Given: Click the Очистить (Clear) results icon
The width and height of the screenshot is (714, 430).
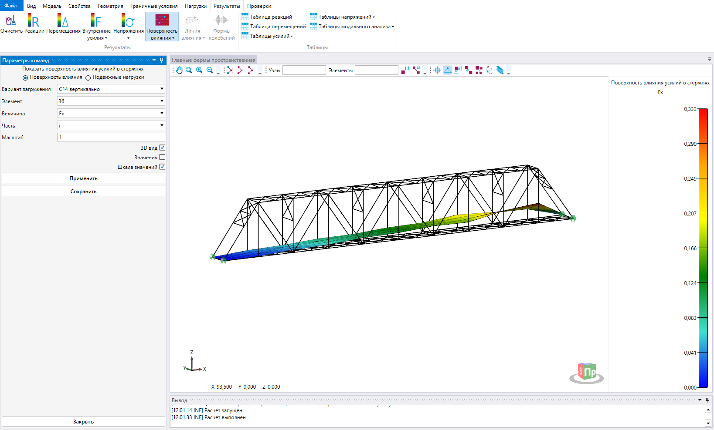Looking at the screenshot, I should coord(11,24).
